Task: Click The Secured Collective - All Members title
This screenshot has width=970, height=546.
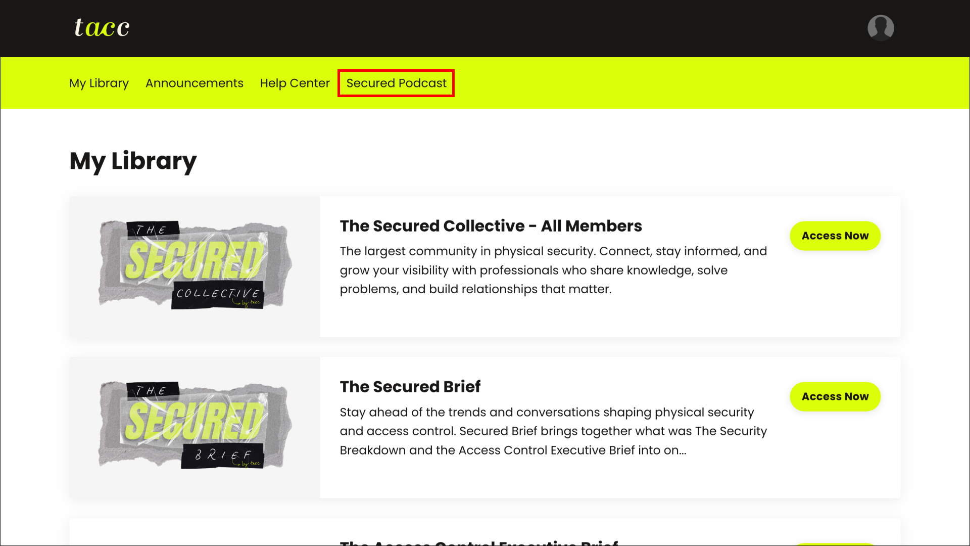Action: [x=491, y=225]
